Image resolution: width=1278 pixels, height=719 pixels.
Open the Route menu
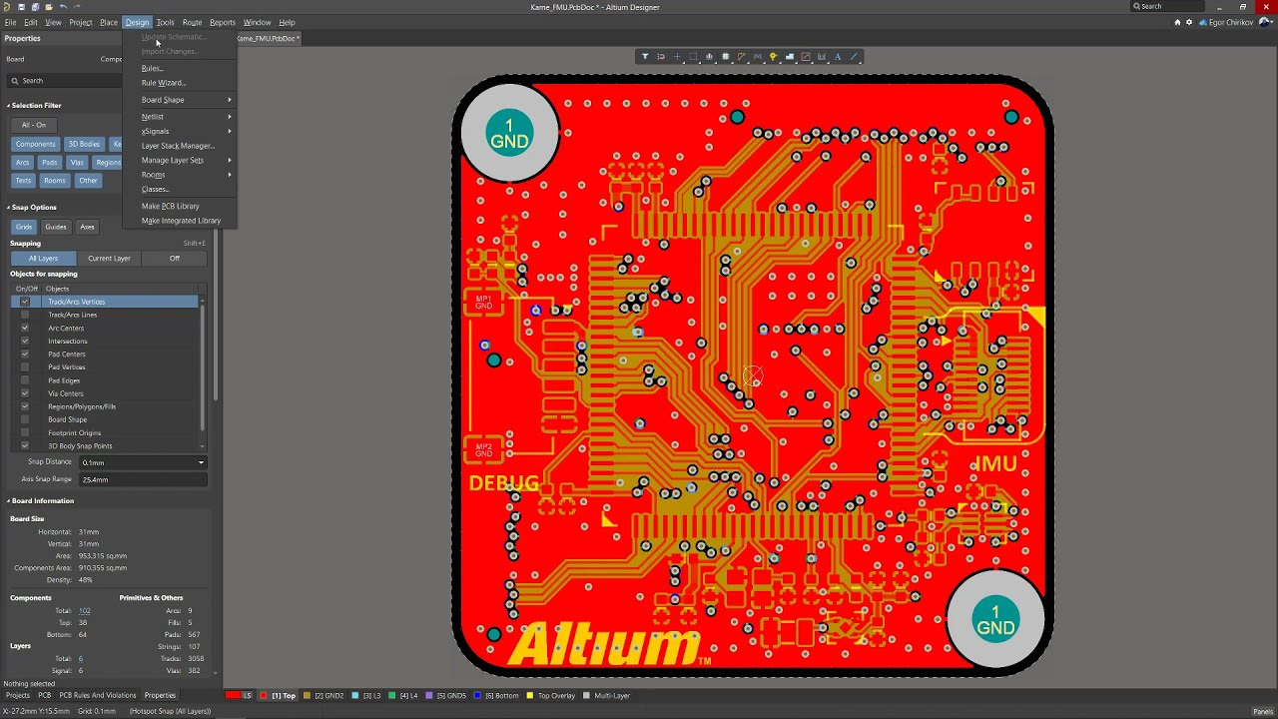[192, 22]
